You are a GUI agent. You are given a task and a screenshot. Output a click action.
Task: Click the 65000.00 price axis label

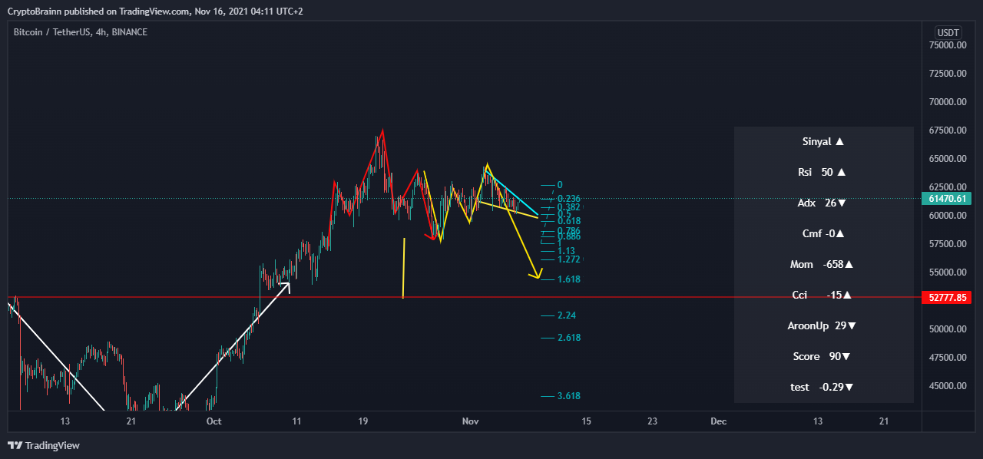(946, 159)
